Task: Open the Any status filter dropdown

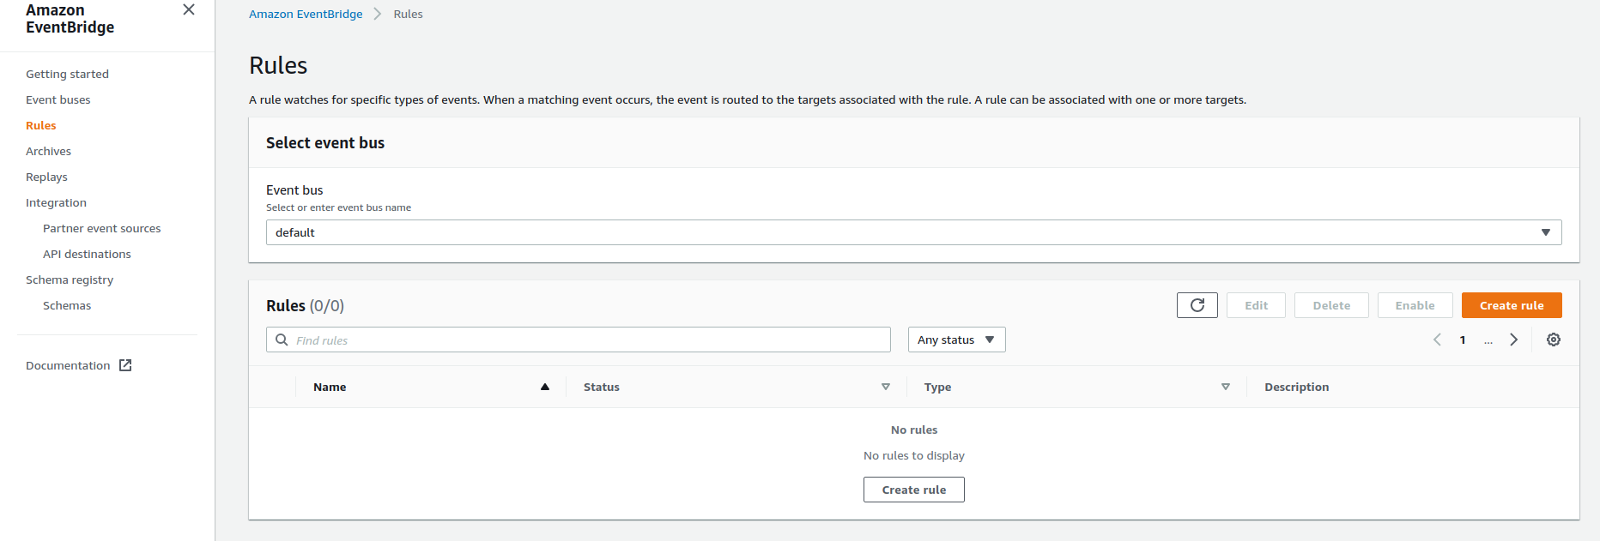Action: pyautogui.click(x=956, y=340)
